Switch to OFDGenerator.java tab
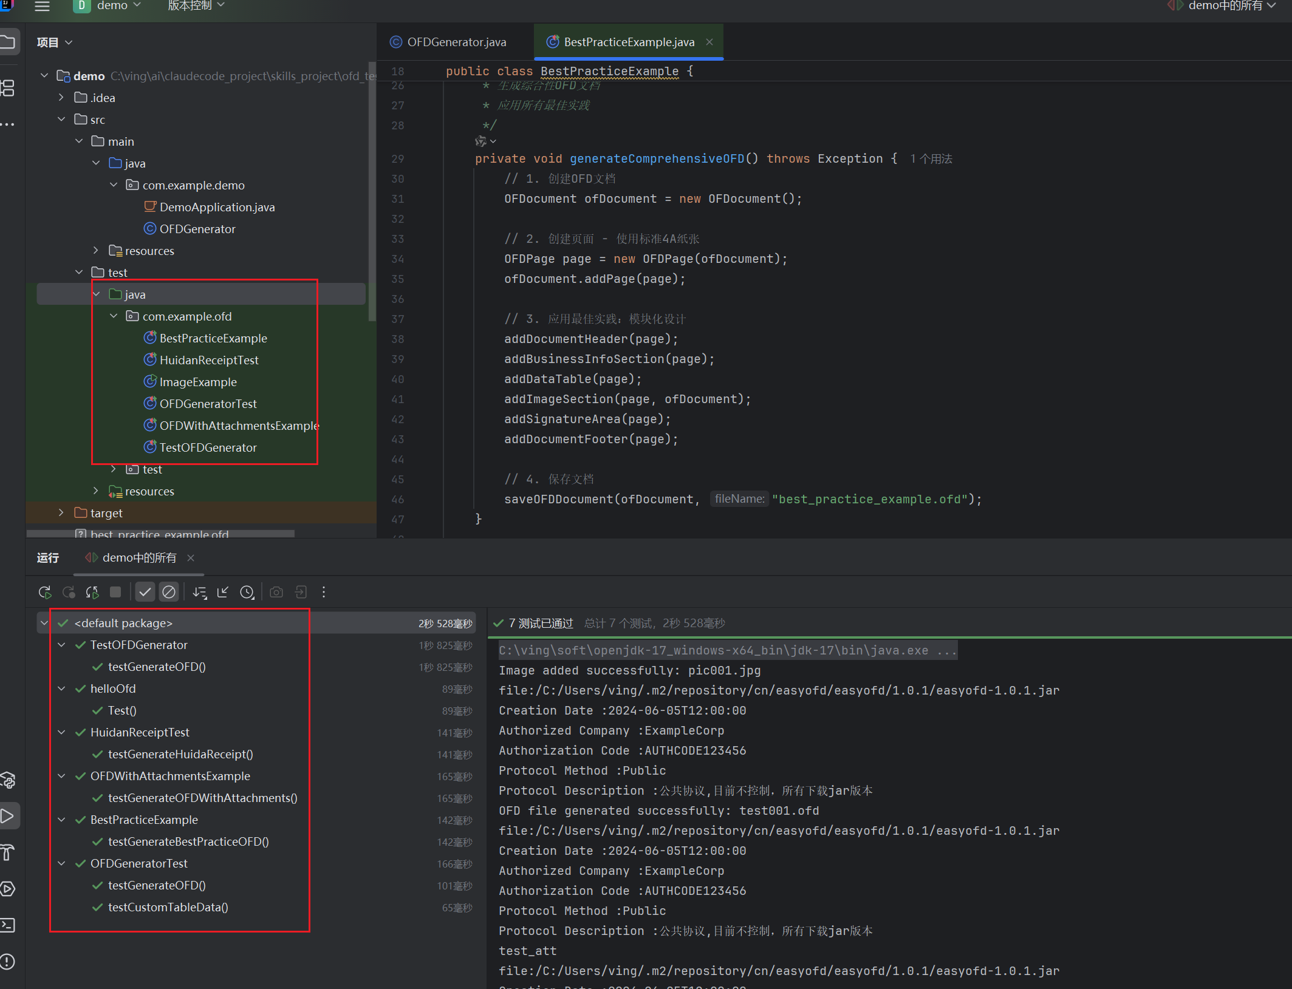The width and height of the screenshot is (1292, 989). click(x=456, y=42)
